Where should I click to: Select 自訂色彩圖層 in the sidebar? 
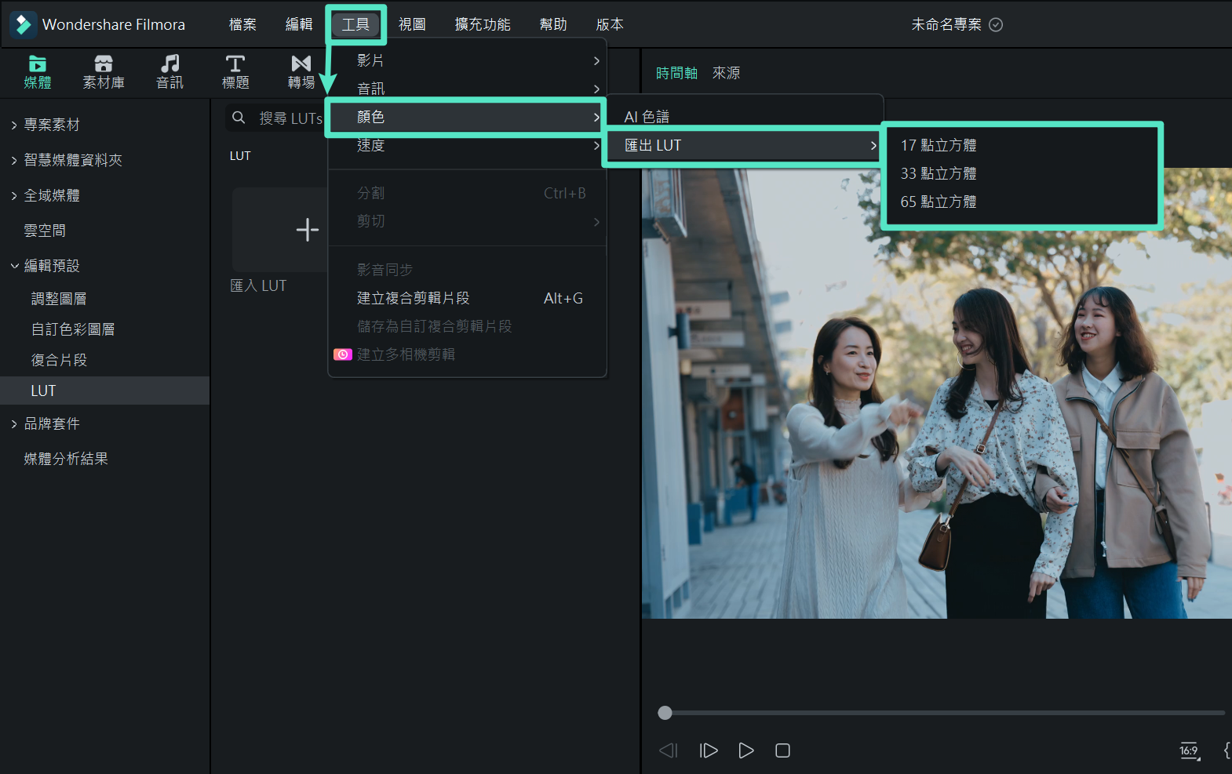pyautogui.click(x=73, y=329)
